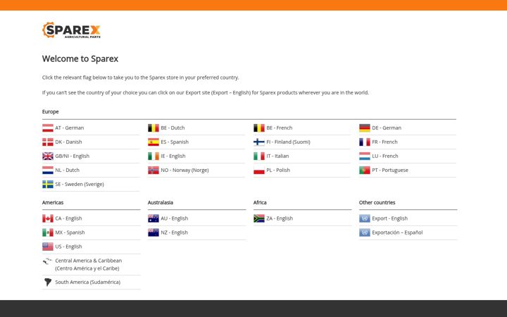Screen dimensions: 507x317
Task: Go to the DE - German store
Action: pos(387,128)
